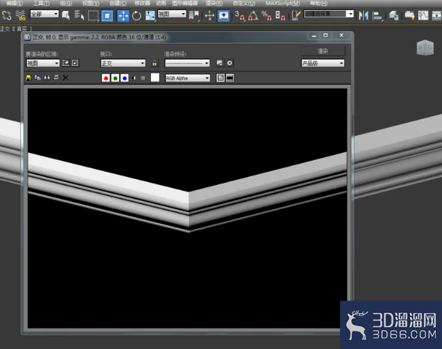Click the Align tool icon
Image resolution: width=442 pixels, height=349 pixels.
[x=377, y=16]
